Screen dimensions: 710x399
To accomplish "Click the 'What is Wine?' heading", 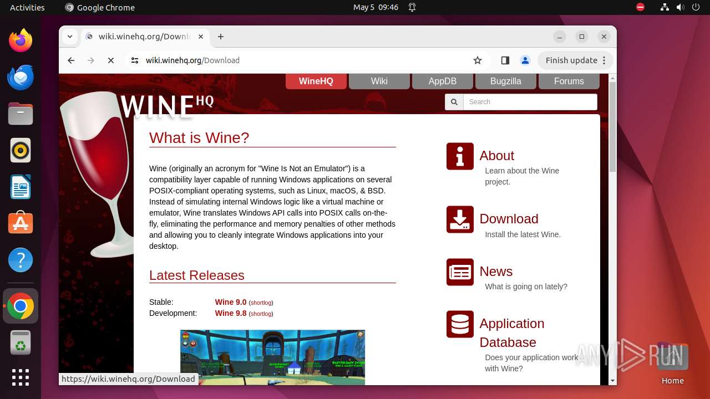I will pos(199,138).
